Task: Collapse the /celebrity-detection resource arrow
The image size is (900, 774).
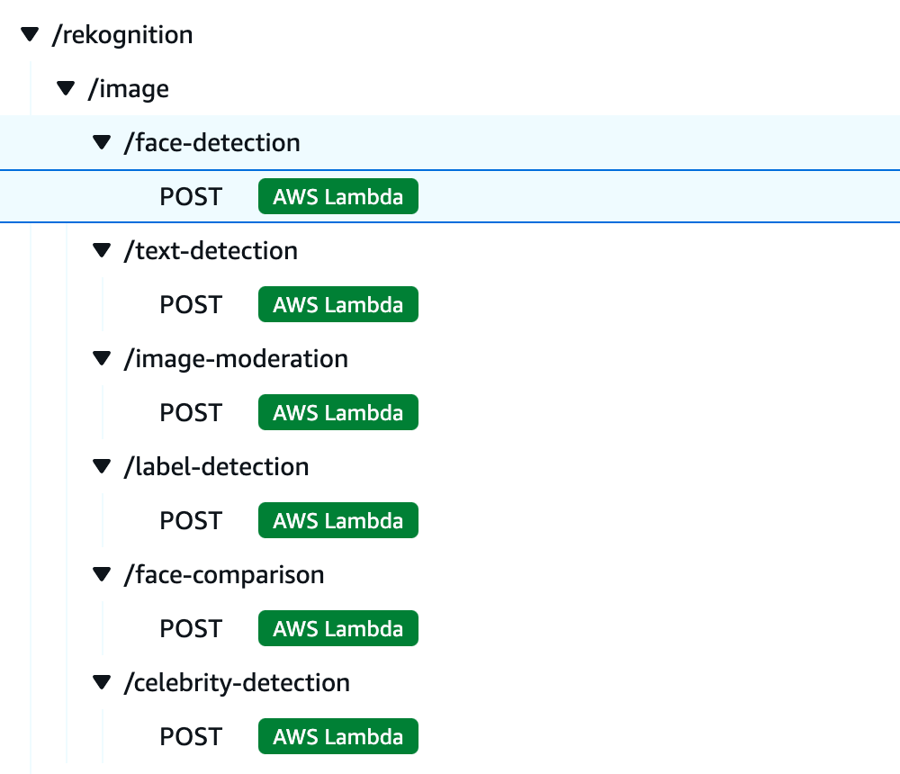Action: click(102, 682)
